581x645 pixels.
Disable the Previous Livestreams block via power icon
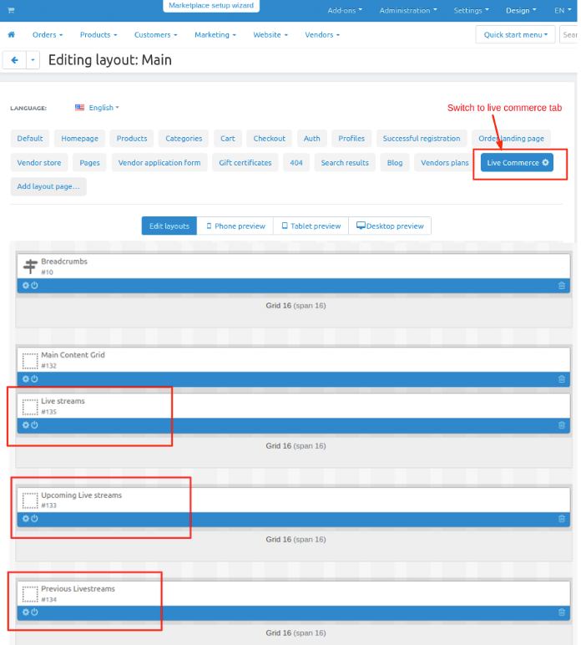[x=34, y=612]
